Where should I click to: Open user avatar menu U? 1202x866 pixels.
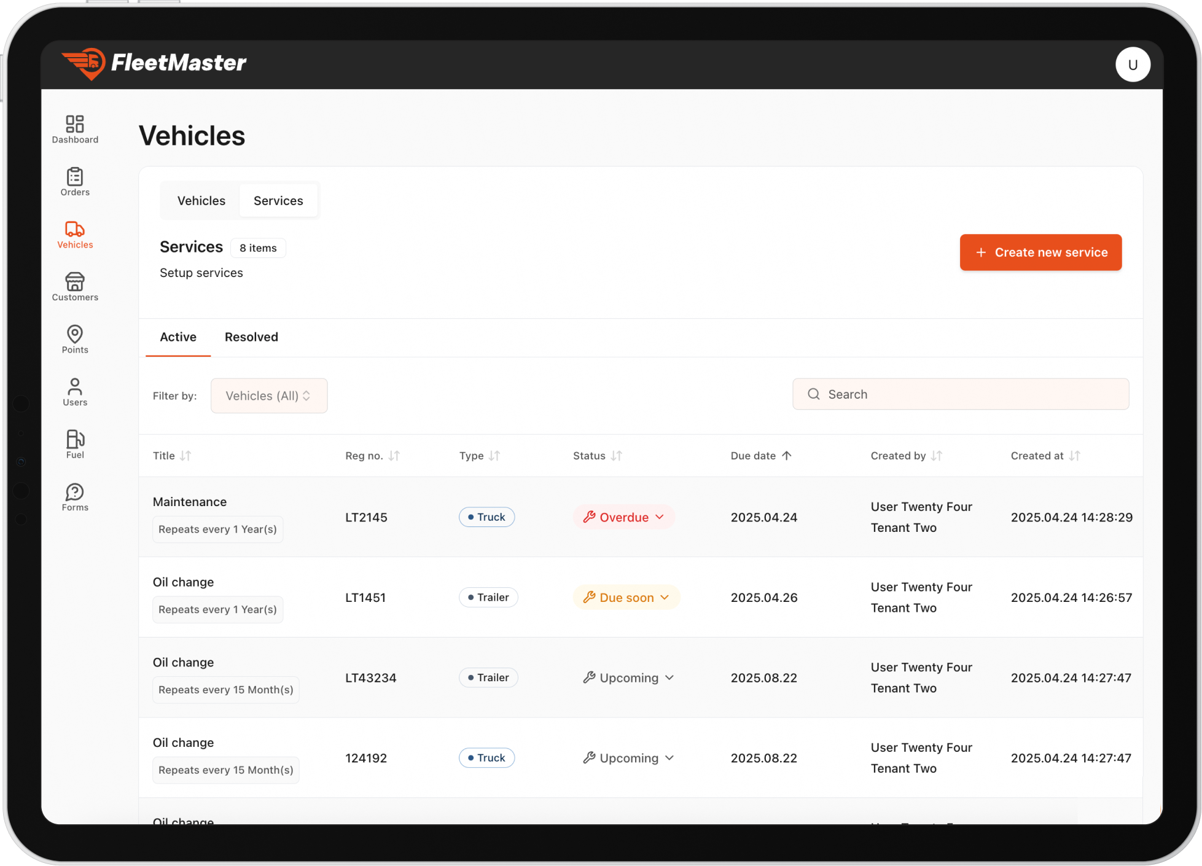point(1132,64)
